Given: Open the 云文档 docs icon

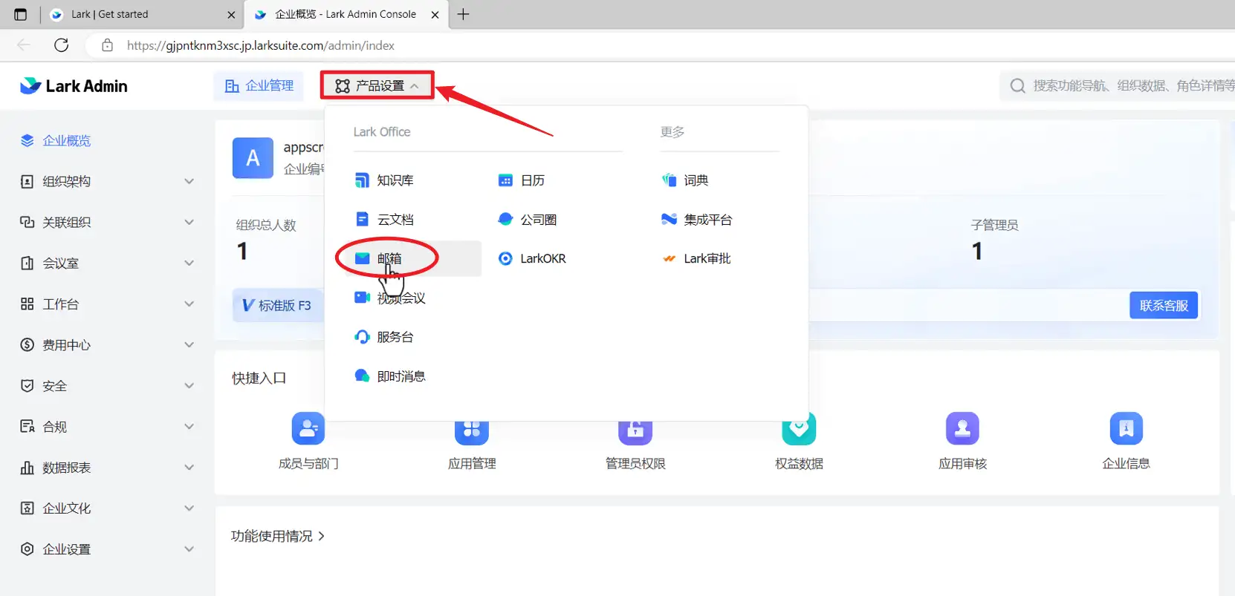Looking at the screenshot, I should (362, 220).
